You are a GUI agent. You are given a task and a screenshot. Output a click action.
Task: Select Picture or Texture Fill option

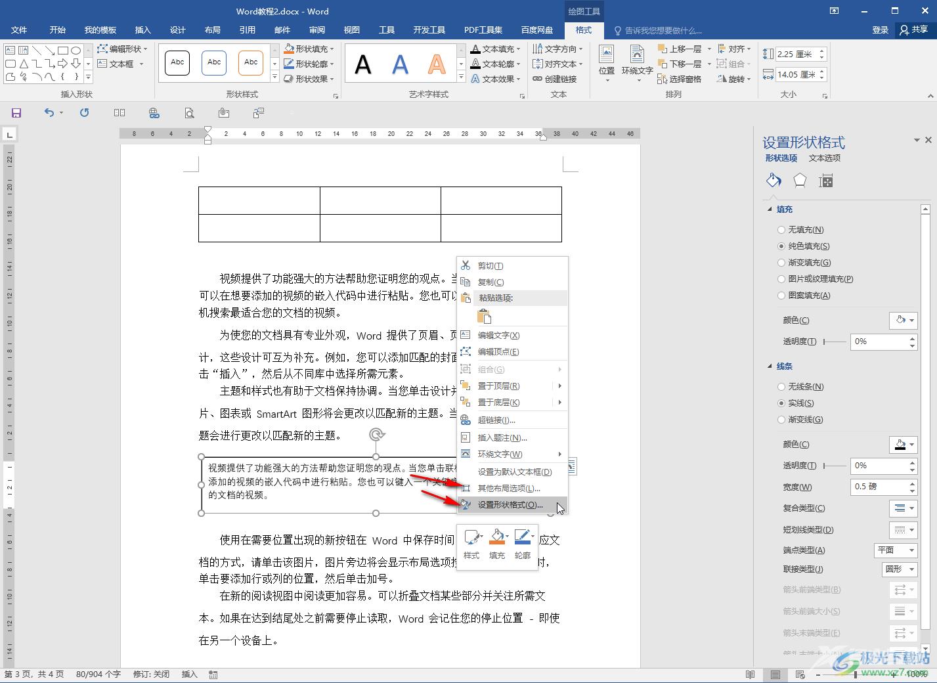(x=815, y=279)
